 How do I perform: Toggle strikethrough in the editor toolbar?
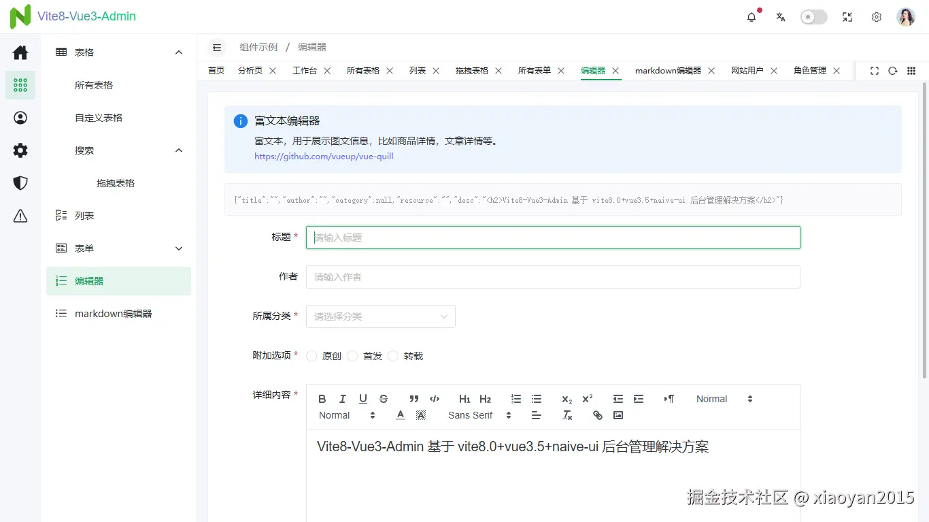pos(384,399)
